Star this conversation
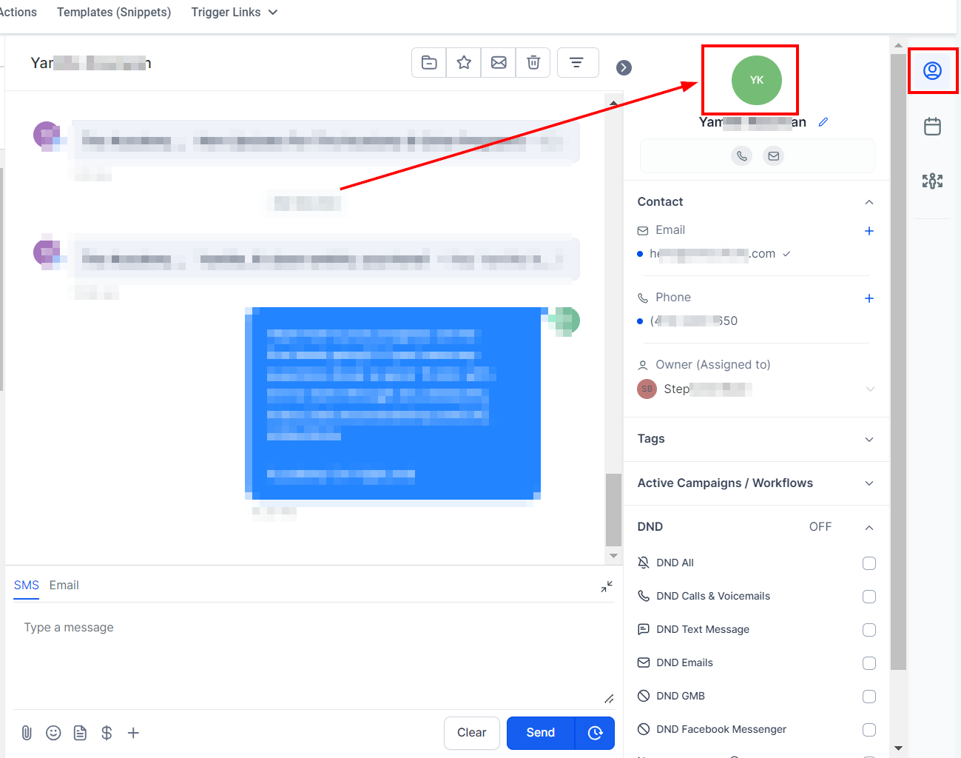The width and height of the screenshot is (961, 758). click(x=464, y=63)
